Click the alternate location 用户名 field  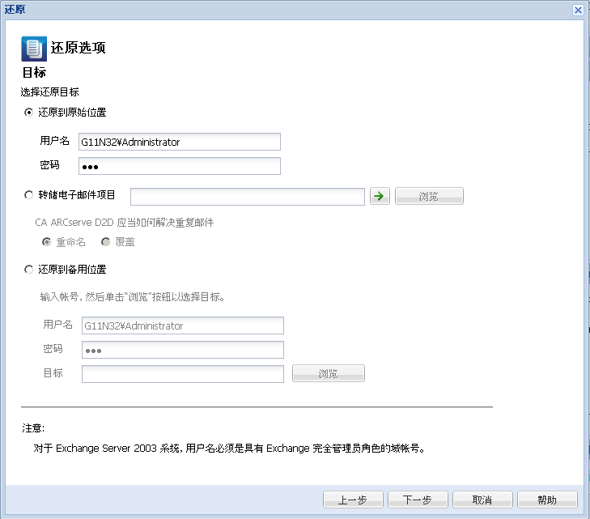pos(182,325)
